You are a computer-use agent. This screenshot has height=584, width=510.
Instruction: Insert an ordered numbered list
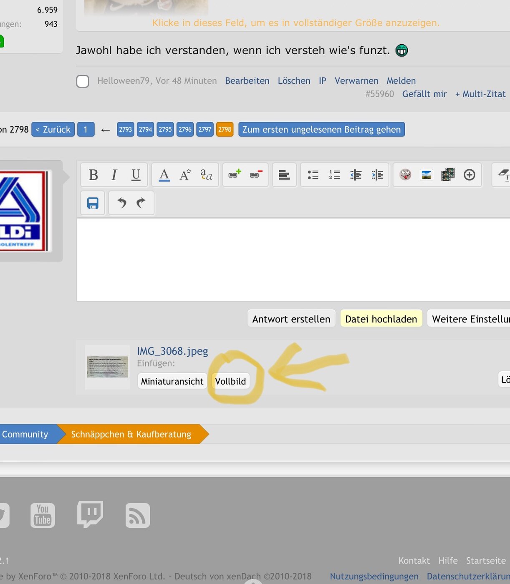tap(334, 175)
